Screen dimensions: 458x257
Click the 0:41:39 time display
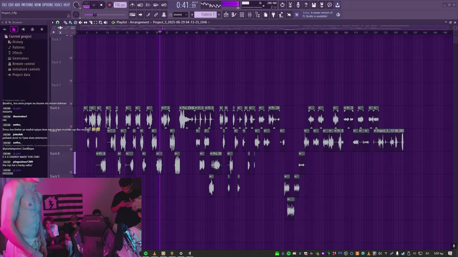[186, 5]
